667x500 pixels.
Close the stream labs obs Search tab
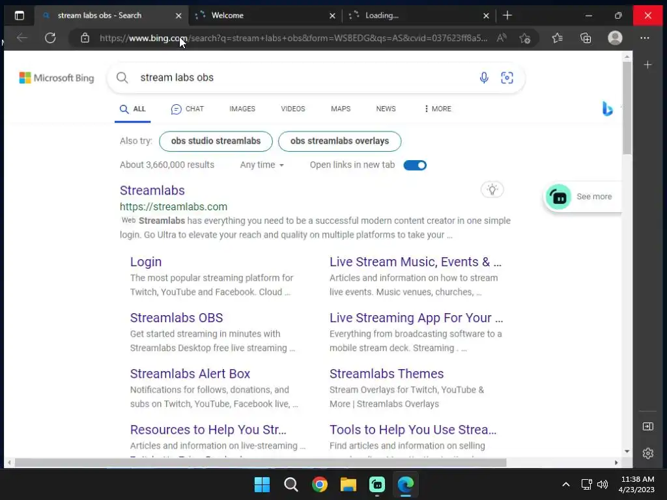coord(178,16)
